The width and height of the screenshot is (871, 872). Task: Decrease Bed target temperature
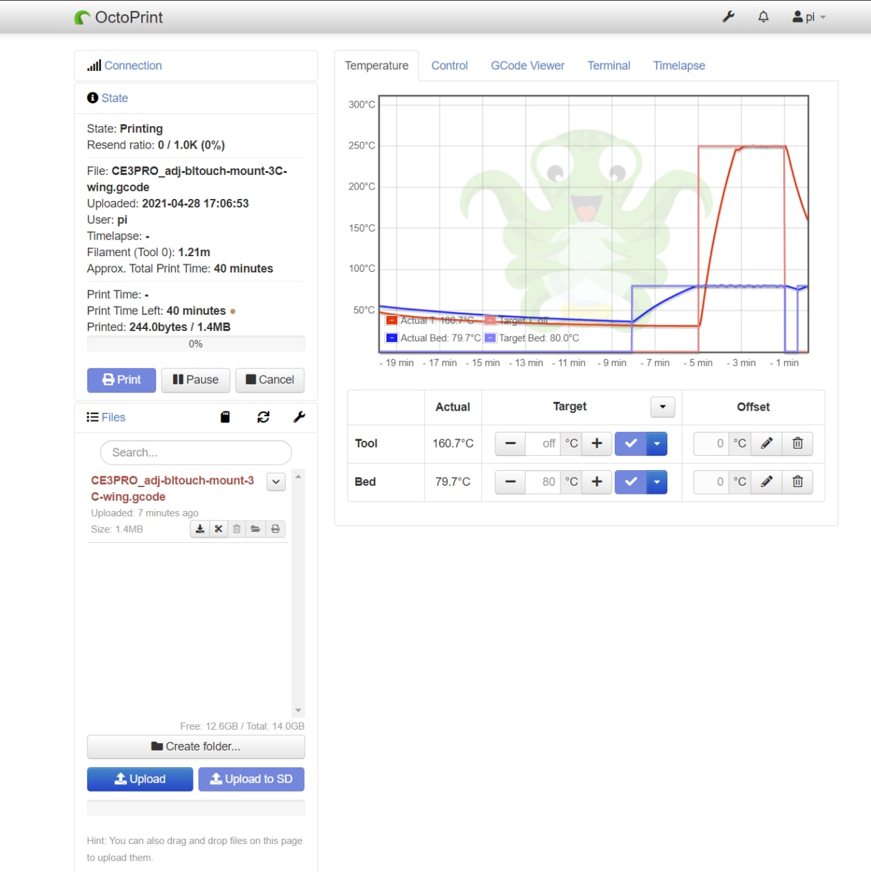coord(510,482)
